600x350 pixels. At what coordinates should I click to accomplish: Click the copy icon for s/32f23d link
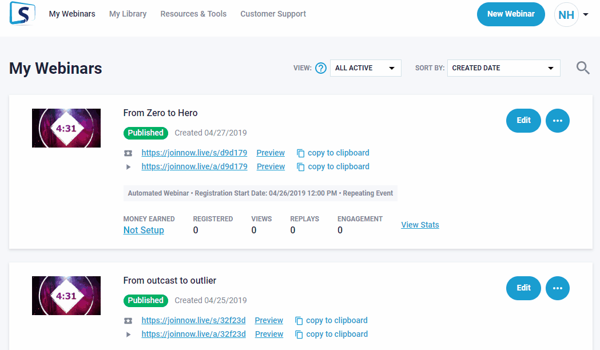pyautogui.click(x=299, y=320)
